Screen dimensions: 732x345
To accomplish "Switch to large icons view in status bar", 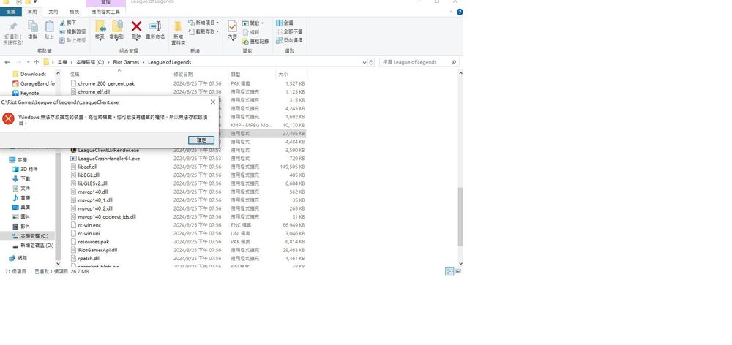I will (x=459, y=271).
